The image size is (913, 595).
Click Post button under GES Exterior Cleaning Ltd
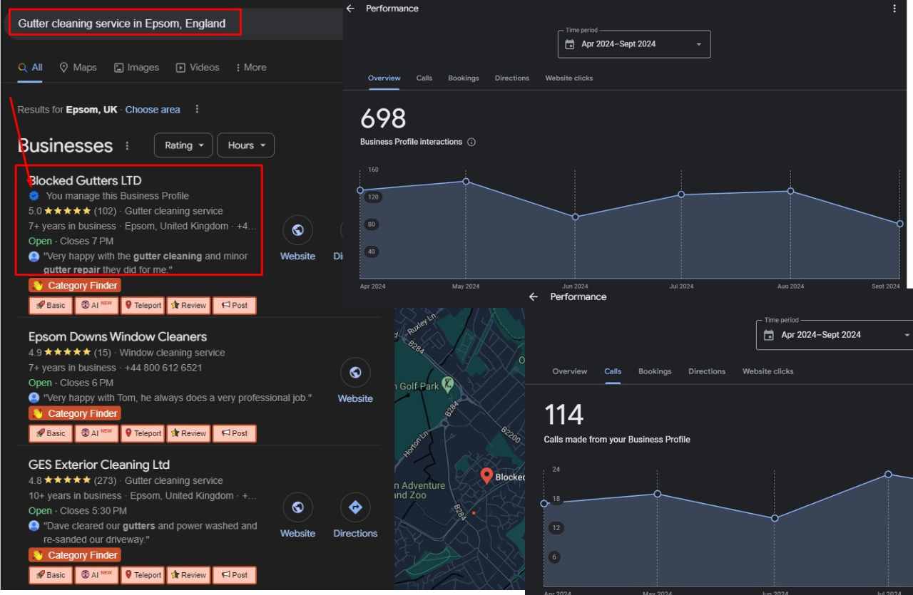click(x=234, y=575)
